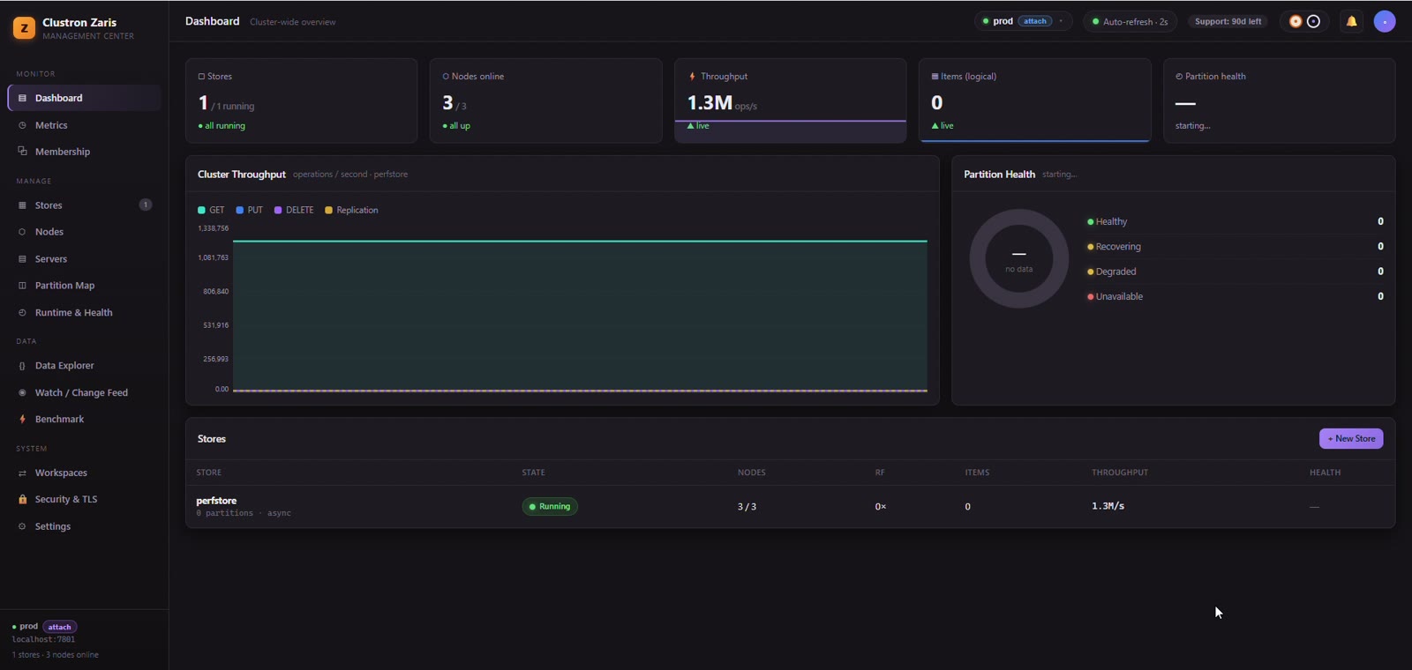This screenshot has height=670, width=1412.
Task: Click the Settings gear icon
Action: (22, 527)
